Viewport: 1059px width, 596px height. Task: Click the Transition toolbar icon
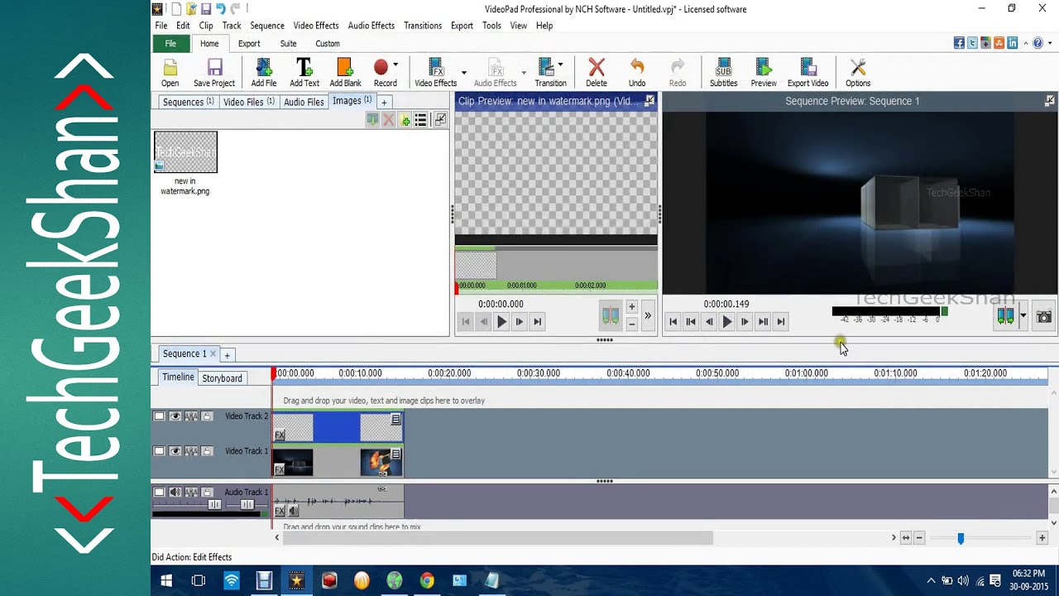(x=550, y=73)
